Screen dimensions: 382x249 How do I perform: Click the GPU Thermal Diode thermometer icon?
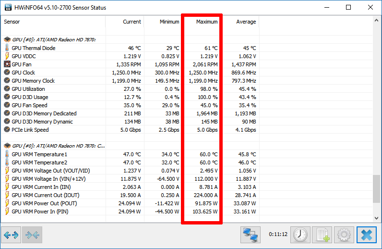tap(7, 48)
